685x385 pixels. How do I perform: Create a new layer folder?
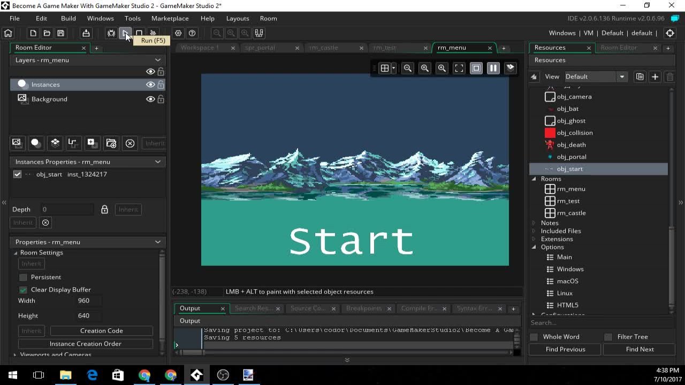tap(111, 143)
